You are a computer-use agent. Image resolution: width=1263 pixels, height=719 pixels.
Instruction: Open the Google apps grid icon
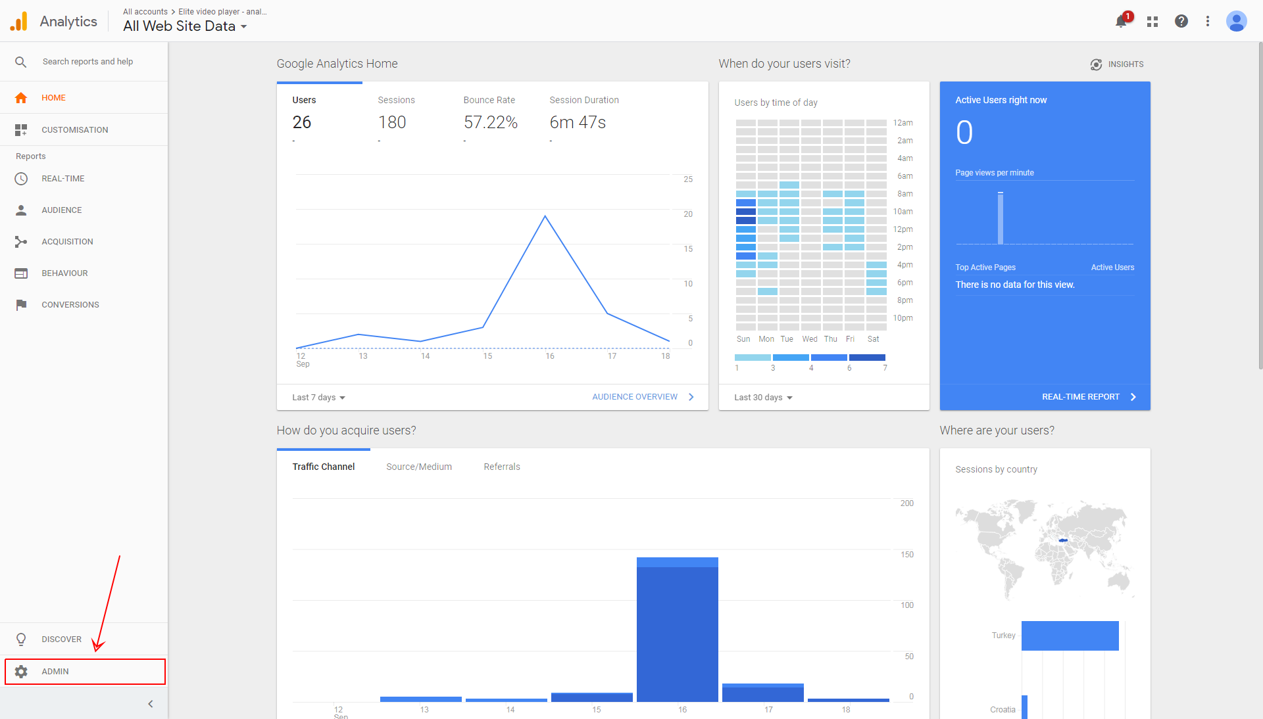point(1152,22)
